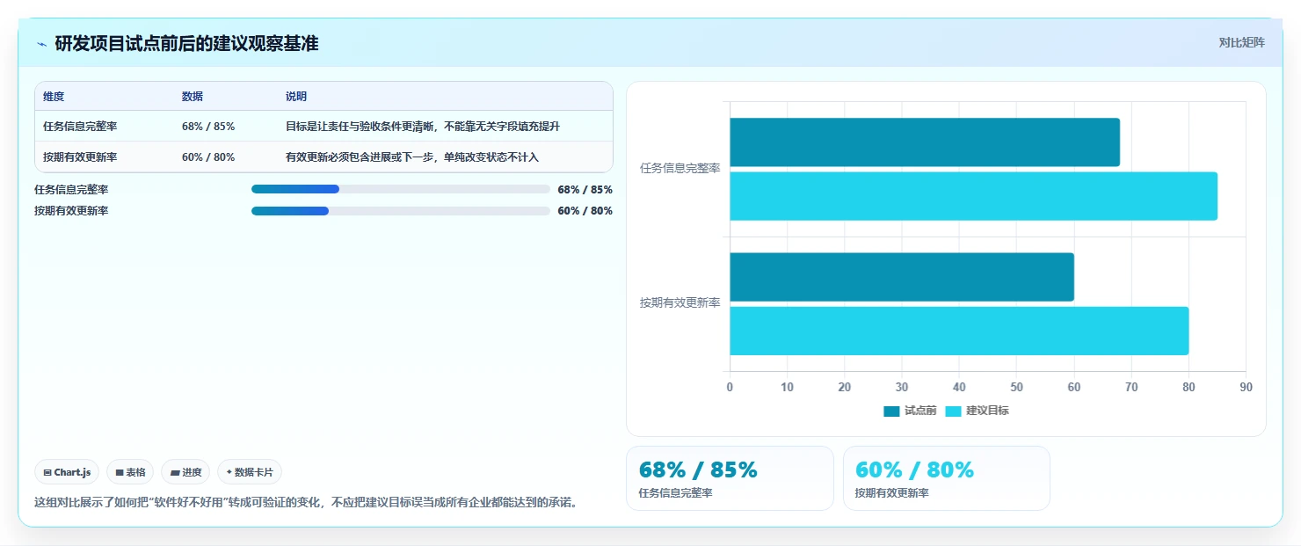Click the cyan 建议目标 legend color box

[x=953, y=411]
